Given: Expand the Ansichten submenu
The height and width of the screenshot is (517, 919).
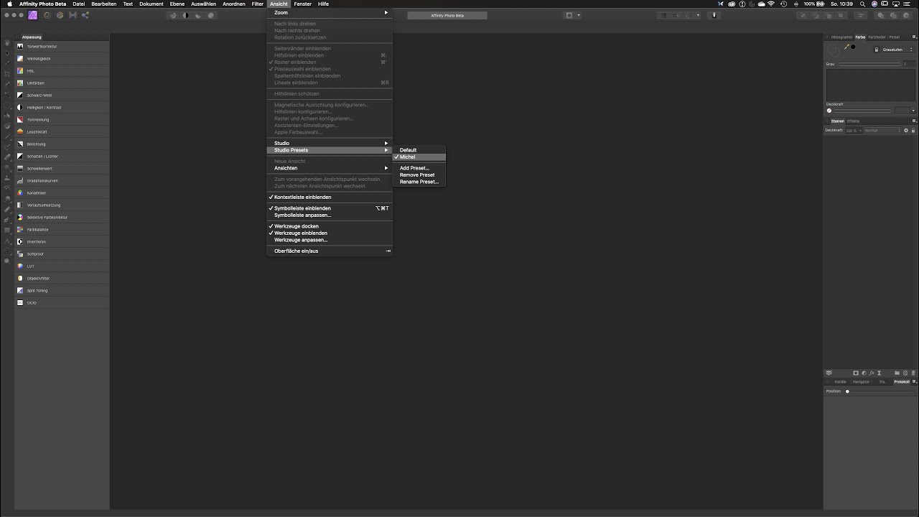Looking at the screenshot, I should [330, 168].
